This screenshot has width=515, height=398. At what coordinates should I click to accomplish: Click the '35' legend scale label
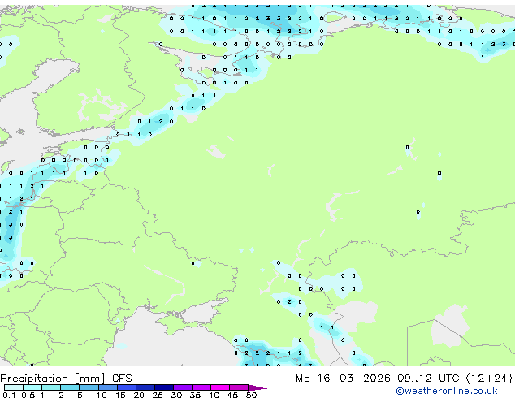[x=195, y=395]
